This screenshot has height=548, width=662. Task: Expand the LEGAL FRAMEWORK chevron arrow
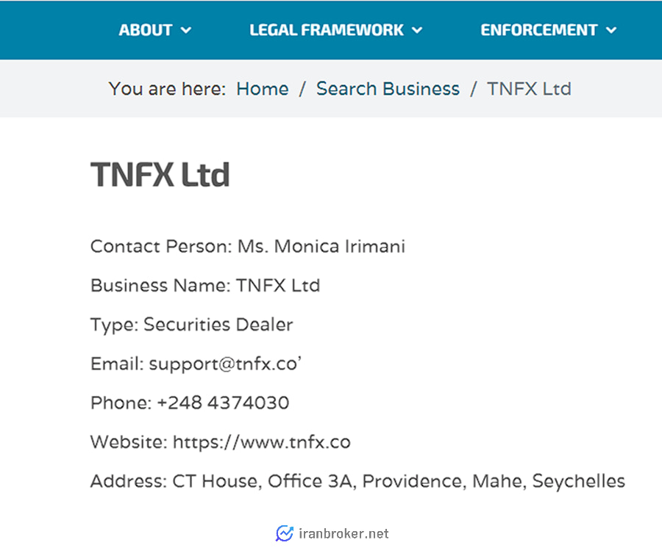[x=417, y=30]
